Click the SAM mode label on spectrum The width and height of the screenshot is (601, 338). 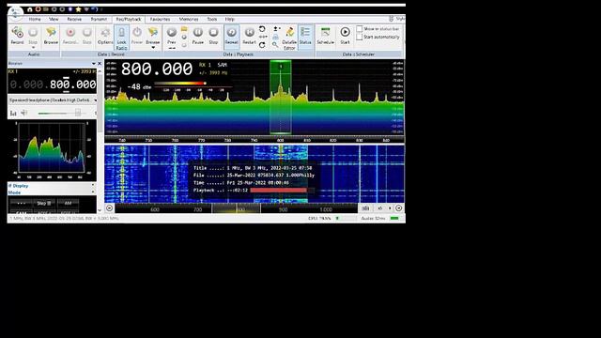(222, 65)
